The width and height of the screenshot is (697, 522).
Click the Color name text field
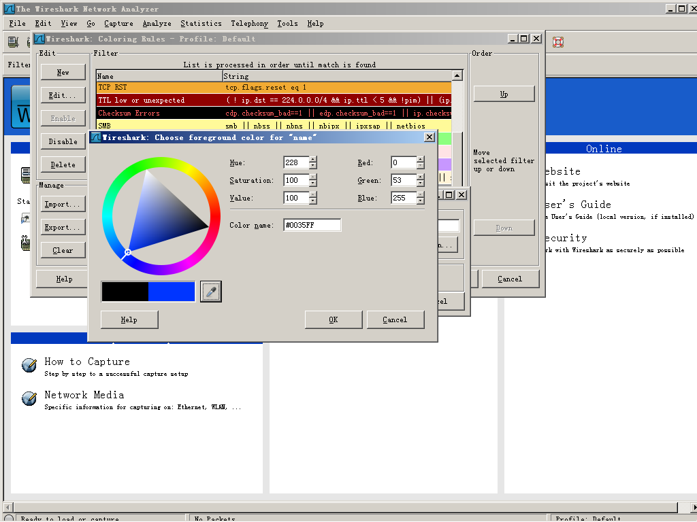[x=312, y=225]
